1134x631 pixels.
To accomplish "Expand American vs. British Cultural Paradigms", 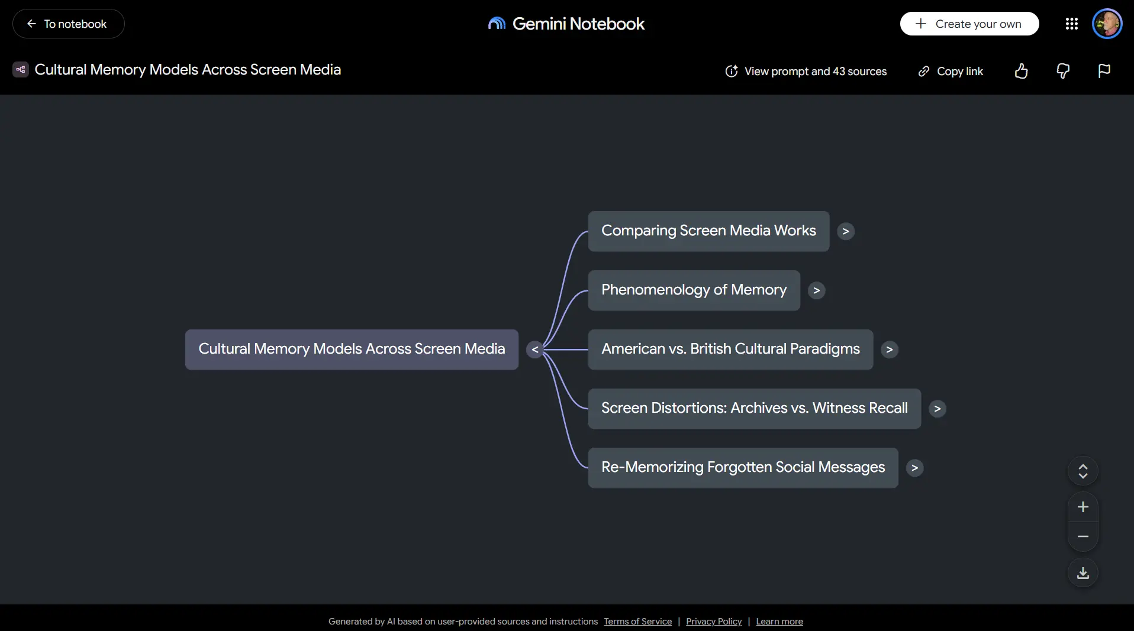I will (889, 350).
